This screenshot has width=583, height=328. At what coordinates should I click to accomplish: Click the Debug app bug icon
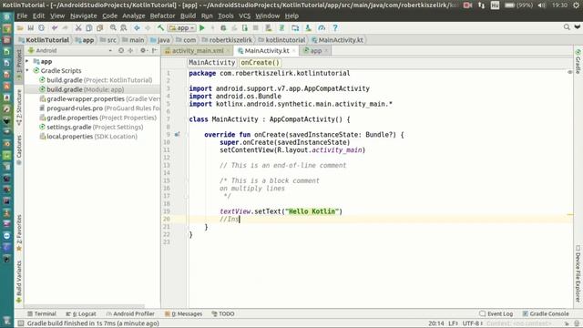[x=223, y=28]
